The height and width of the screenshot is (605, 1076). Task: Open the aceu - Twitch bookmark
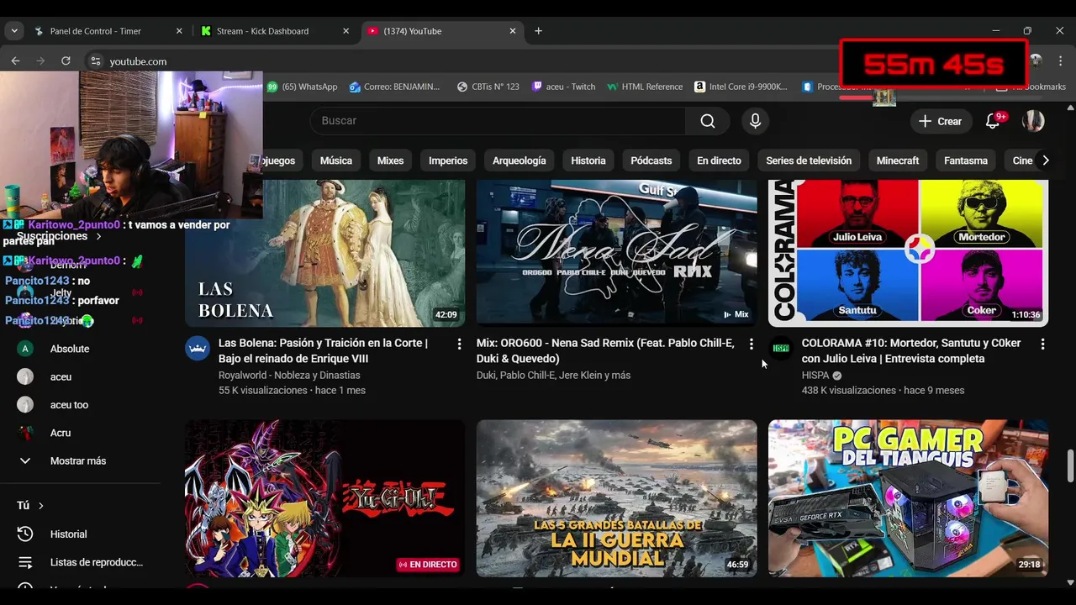pos(564,87)
